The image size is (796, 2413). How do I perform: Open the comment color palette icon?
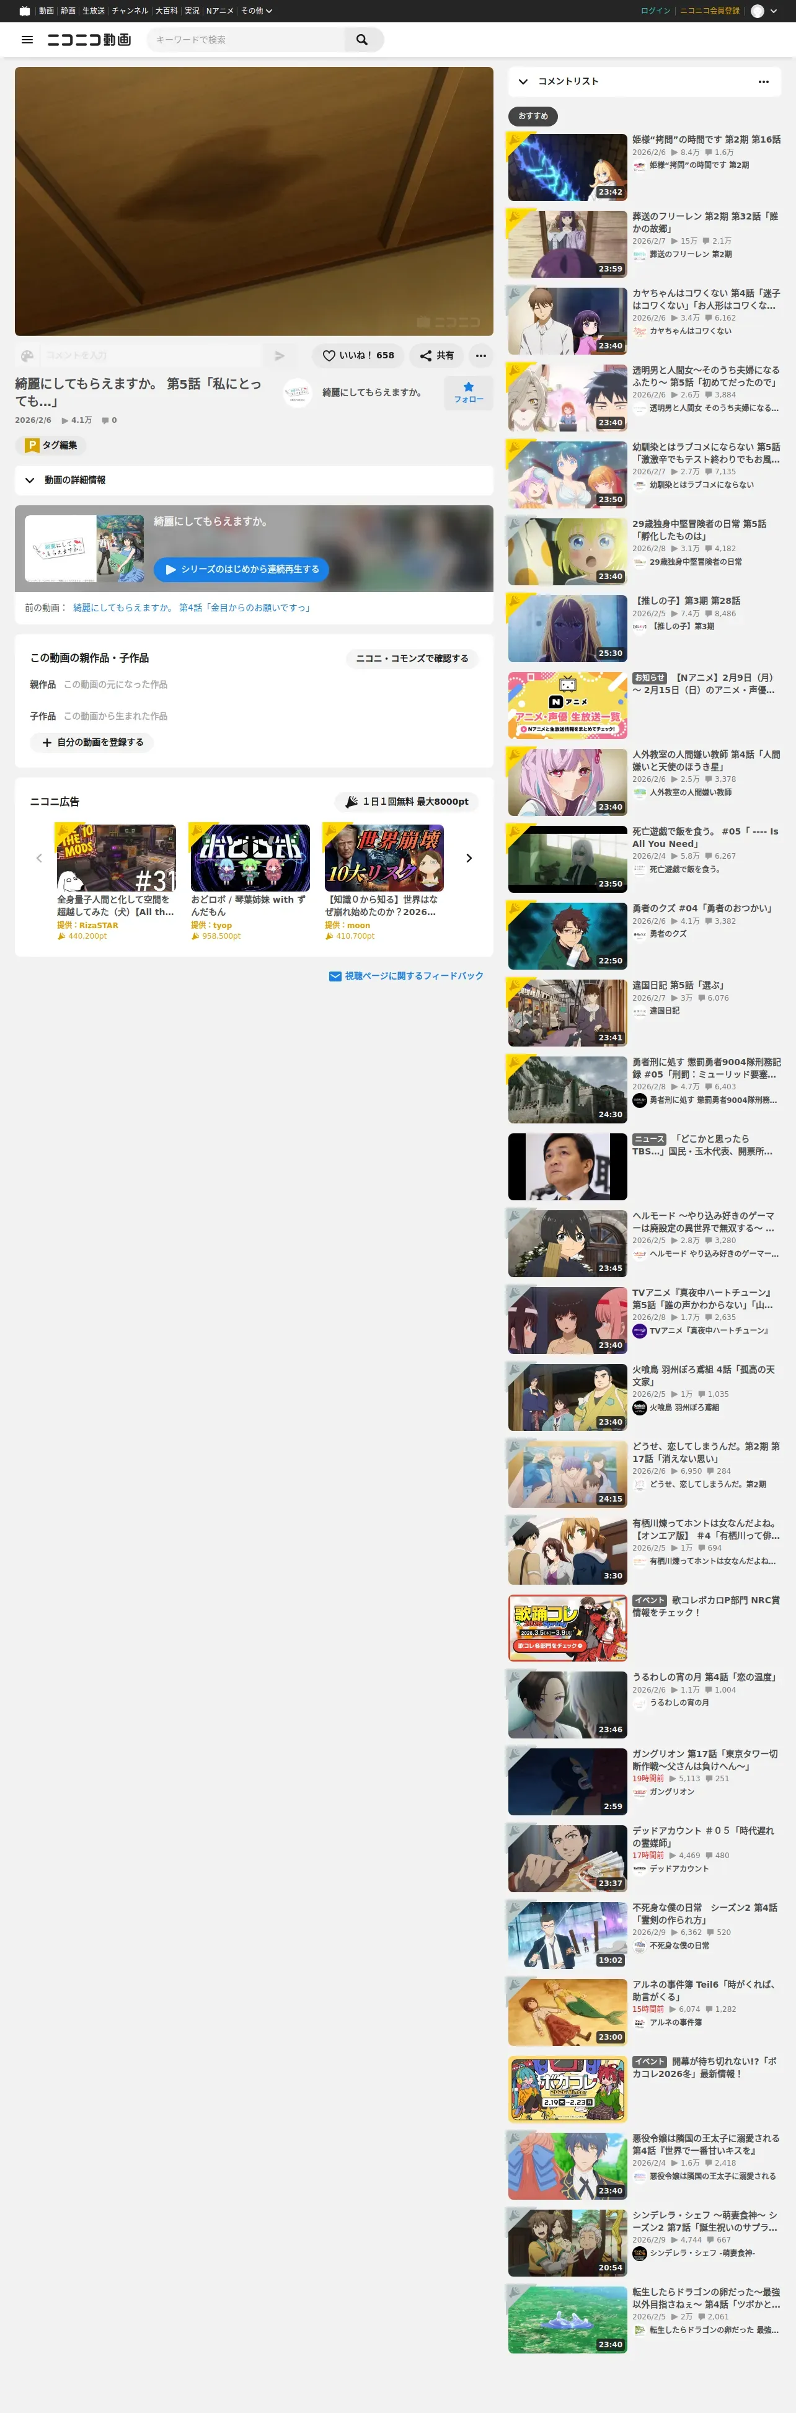click(x=27, y=356)
